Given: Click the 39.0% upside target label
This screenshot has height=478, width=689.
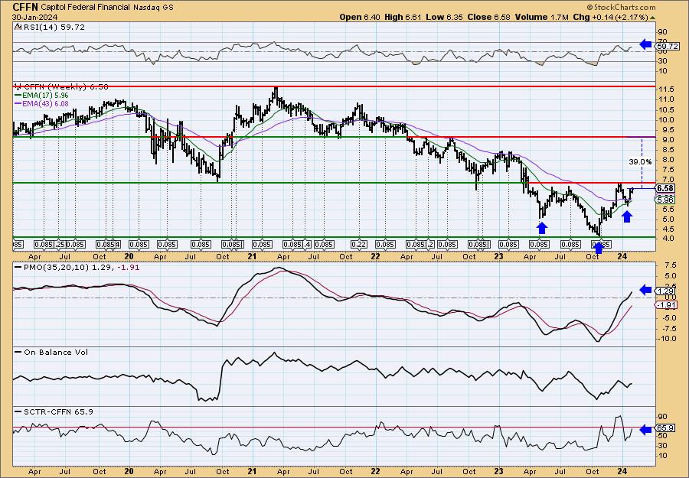Looking at the screenshot, I should click(640, 162).
